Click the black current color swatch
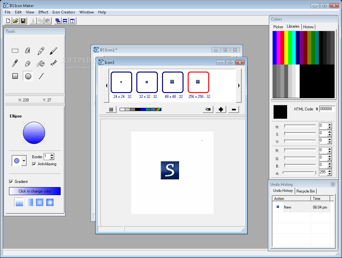Image resolution: width=342 pixels, height=258 pixels. click(x=280, y=112)
